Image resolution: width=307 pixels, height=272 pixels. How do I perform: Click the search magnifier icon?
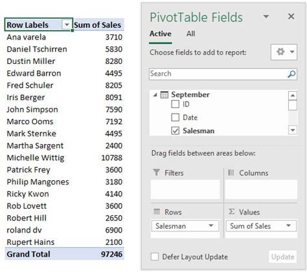291,74
